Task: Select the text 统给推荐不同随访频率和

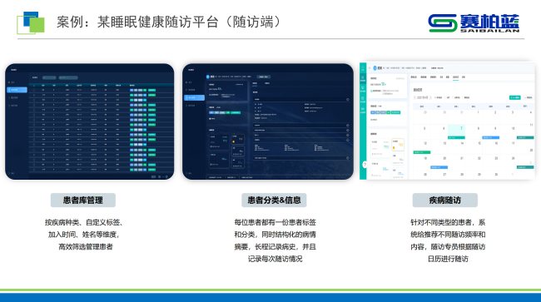Action: coord(448,235)
